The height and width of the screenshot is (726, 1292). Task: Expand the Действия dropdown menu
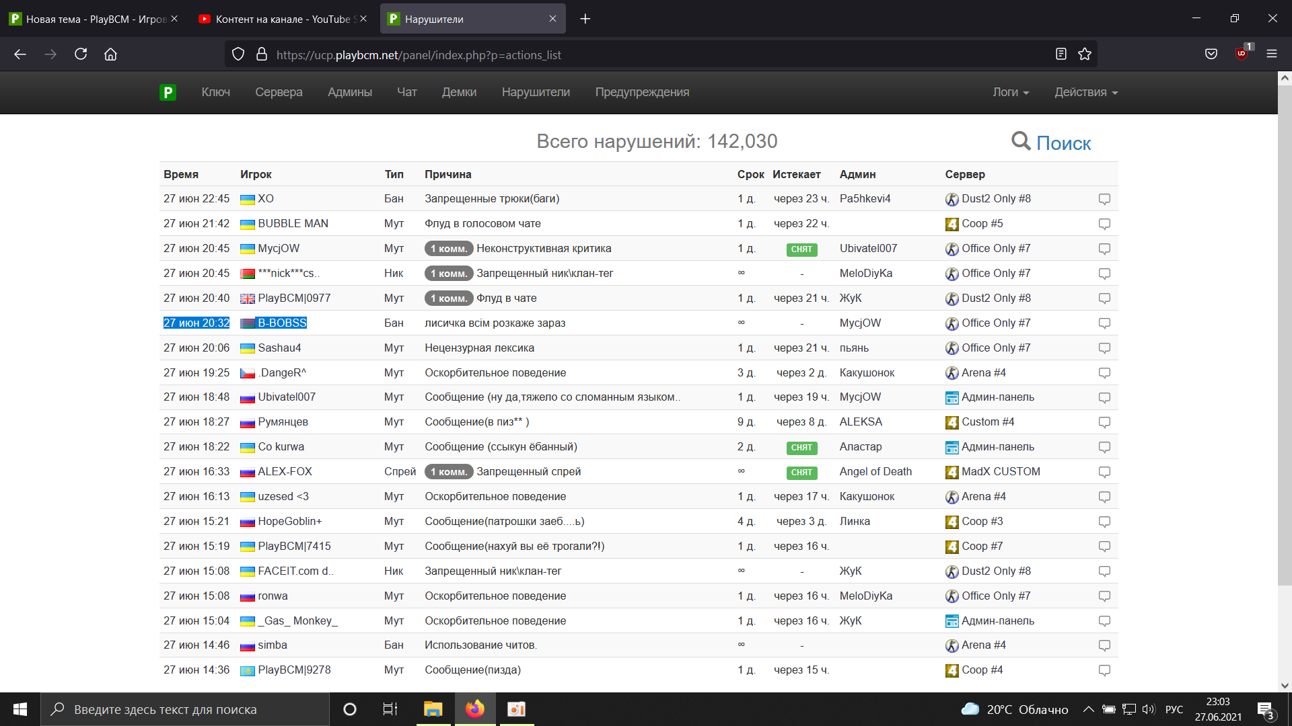pos(1086,92)
